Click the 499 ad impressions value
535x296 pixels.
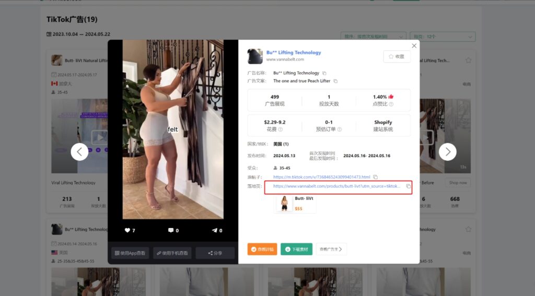coord(275,97)
